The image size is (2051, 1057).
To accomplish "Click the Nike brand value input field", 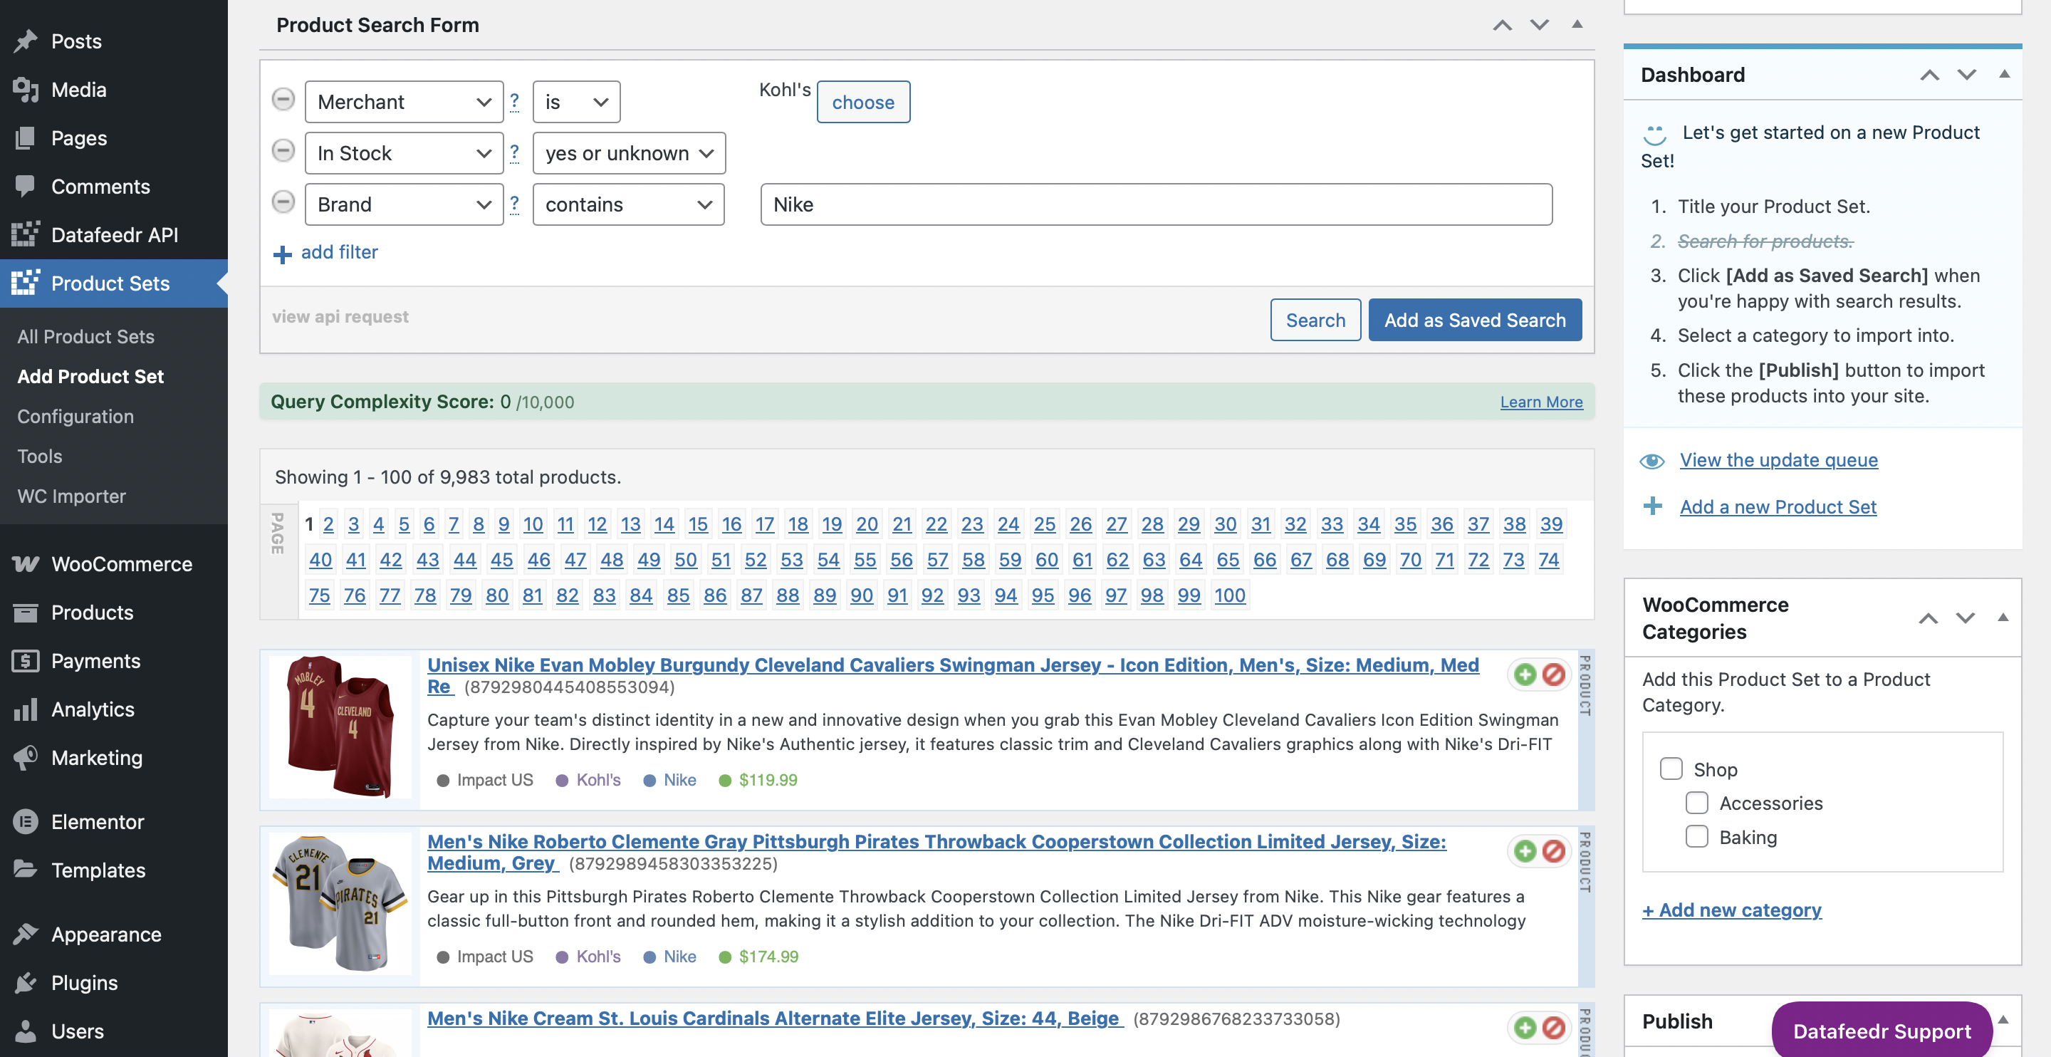I will [x=1156, y=204].
